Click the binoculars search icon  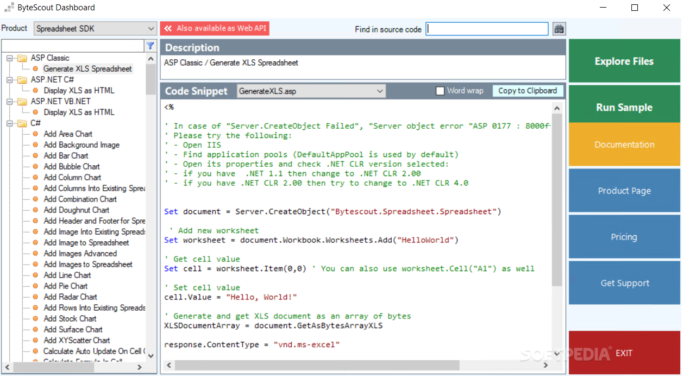coord(559,29)
